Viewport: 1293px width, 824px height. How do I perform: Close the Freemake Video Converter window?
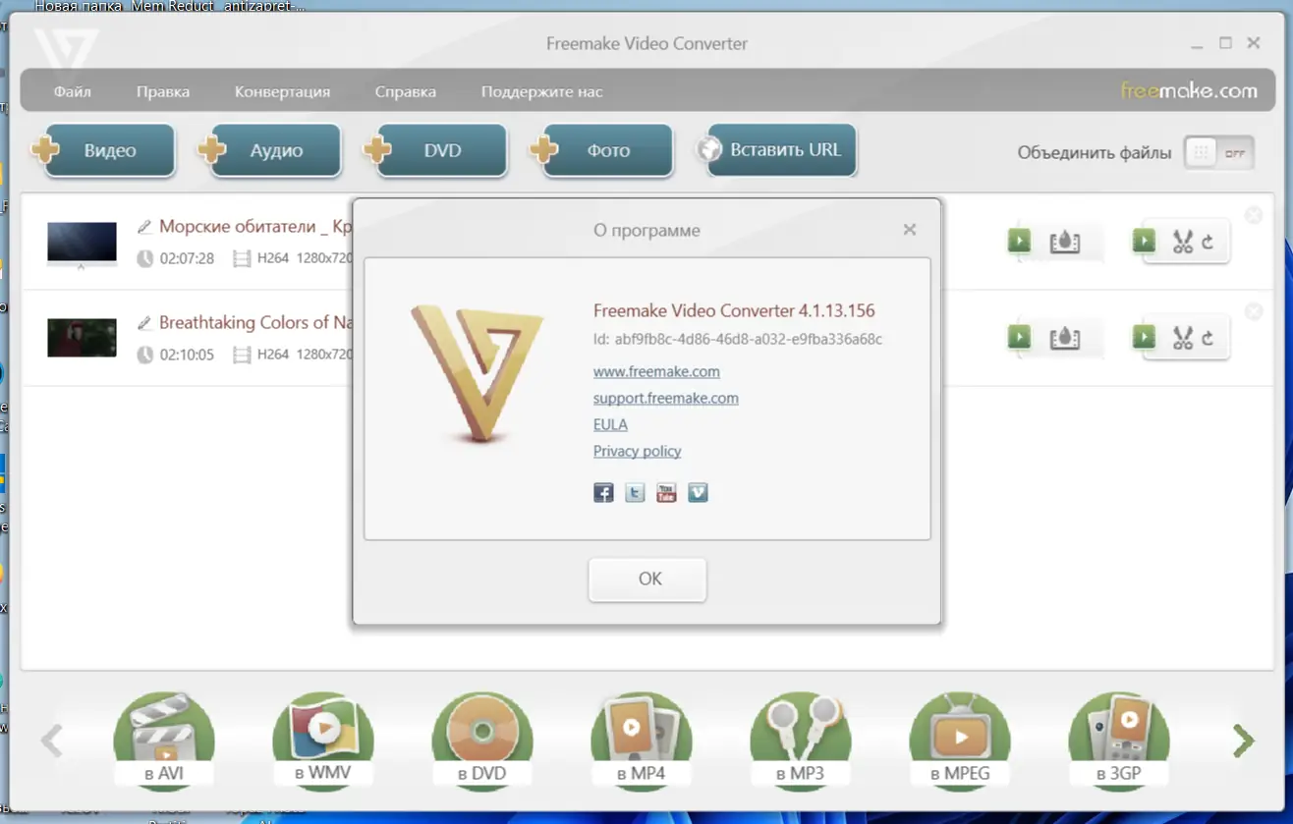click(x=1254, y=43)
